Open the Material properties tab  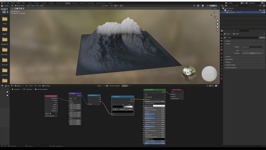point(222,75)
